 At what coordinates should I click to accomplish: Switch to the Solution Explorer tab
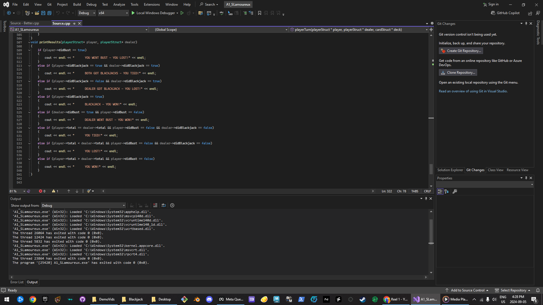tap(450, 170)
